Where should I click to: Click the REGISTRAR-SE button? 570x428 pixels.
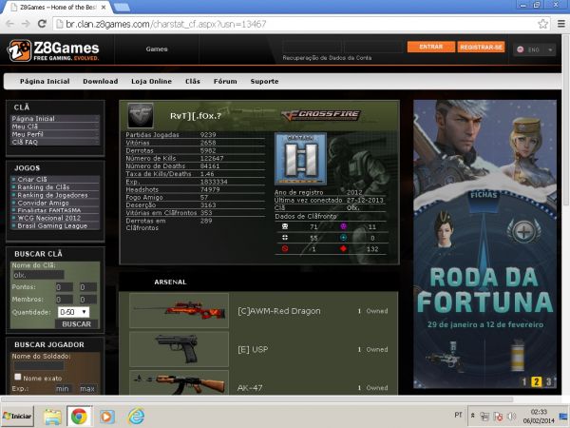481,47
